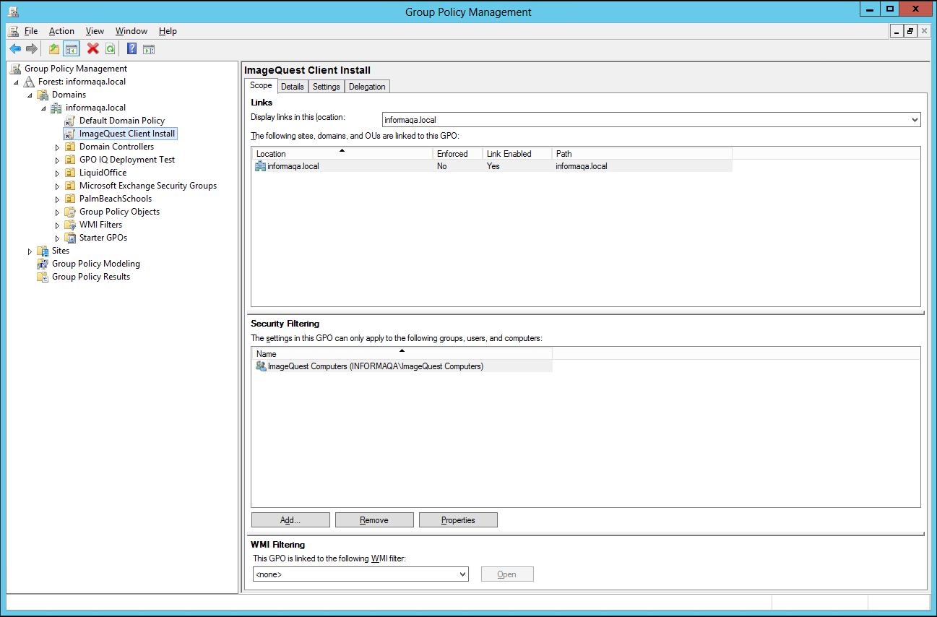Screen dimensions: 937x617
Task: Go back using the blue arrow
Action: 15,49
